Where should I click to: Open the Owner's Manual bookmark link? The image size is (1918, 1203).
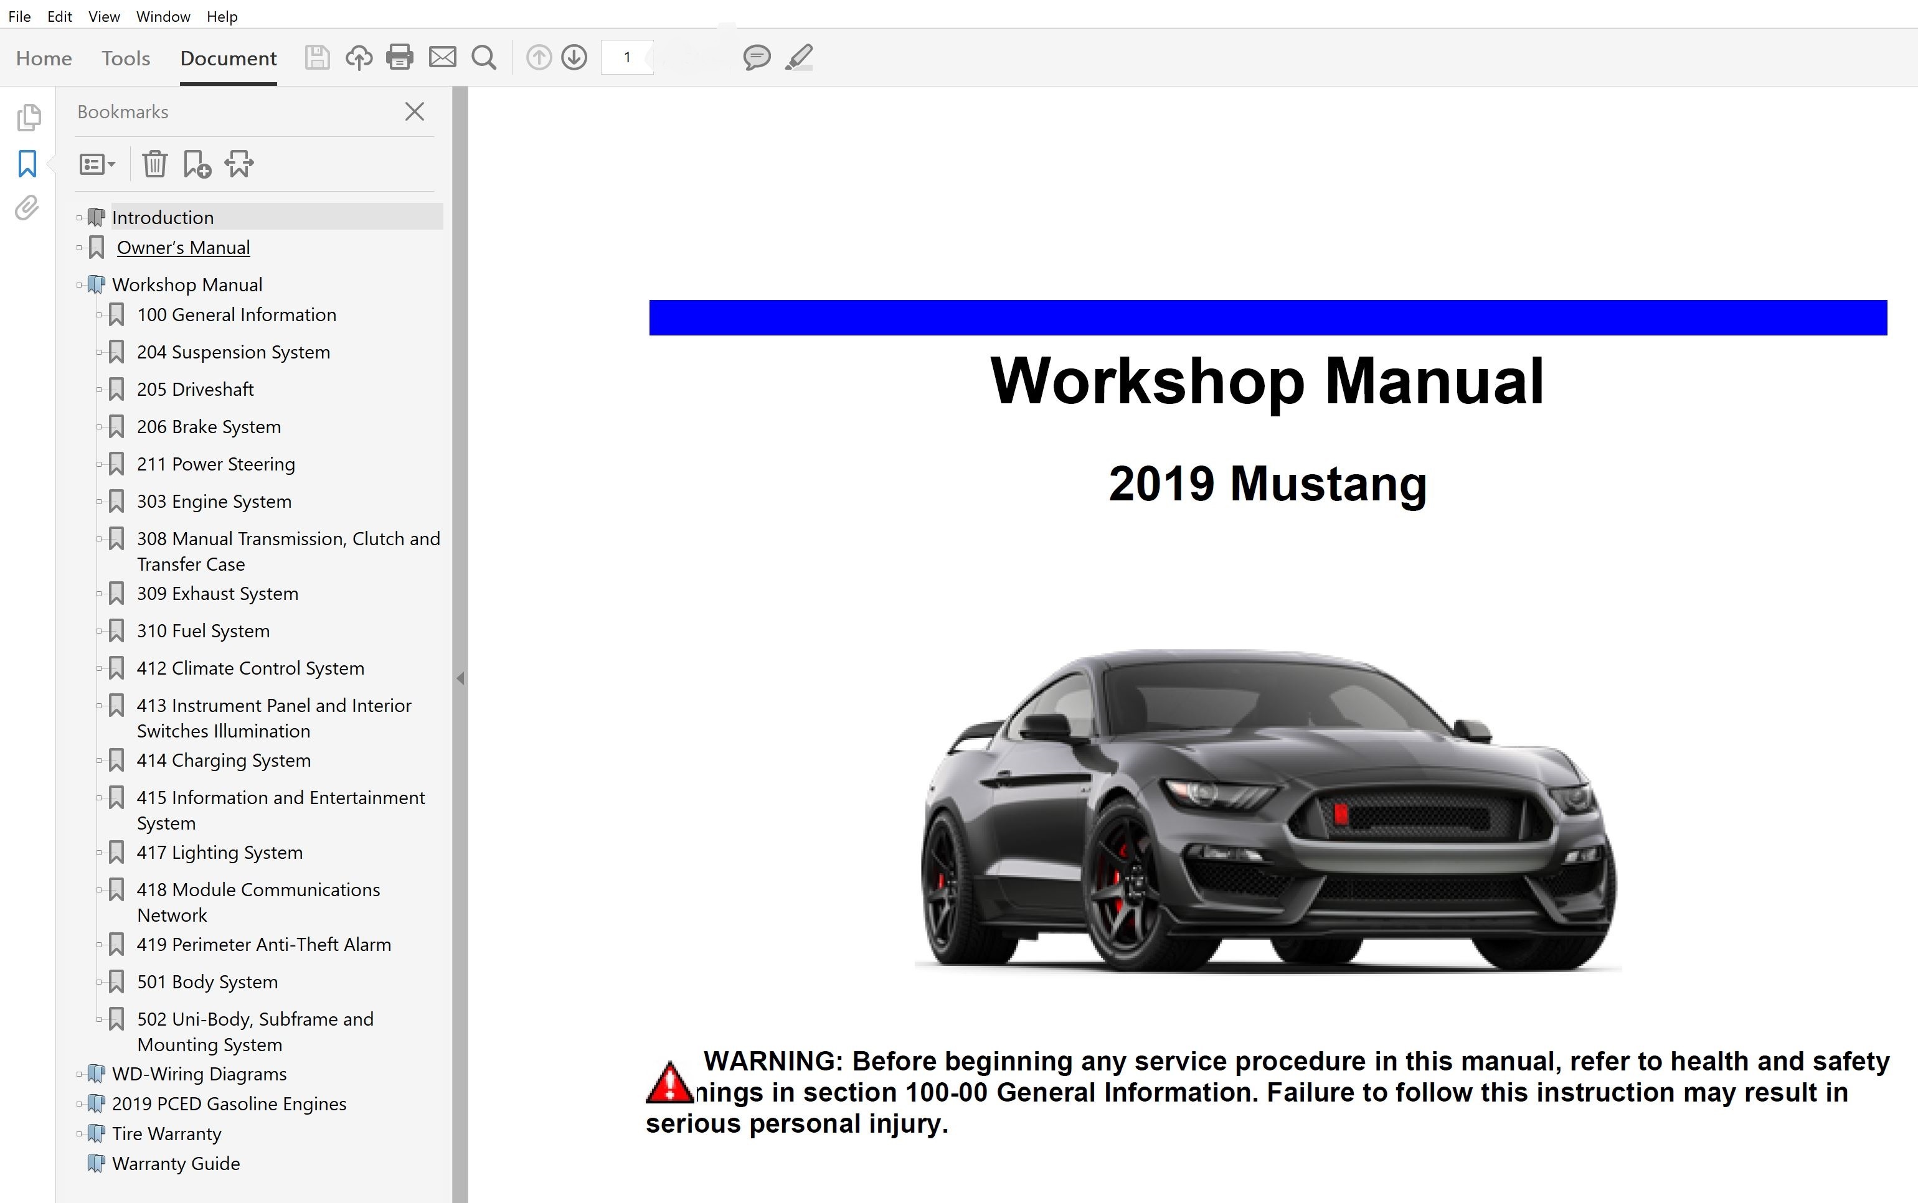[x=183, y=248]
